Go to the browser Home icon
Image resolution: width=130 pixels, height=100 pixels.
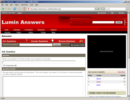click(24, 9)
